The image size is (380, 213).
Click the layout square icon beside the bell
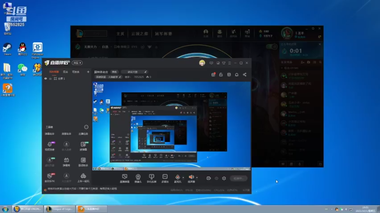click(x=229, y=75)
